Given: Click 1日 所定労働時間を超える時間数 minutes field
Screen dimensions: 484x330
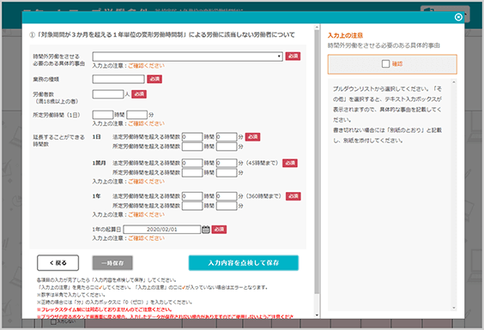Looking at the screenshot, I should coord(227,147).
